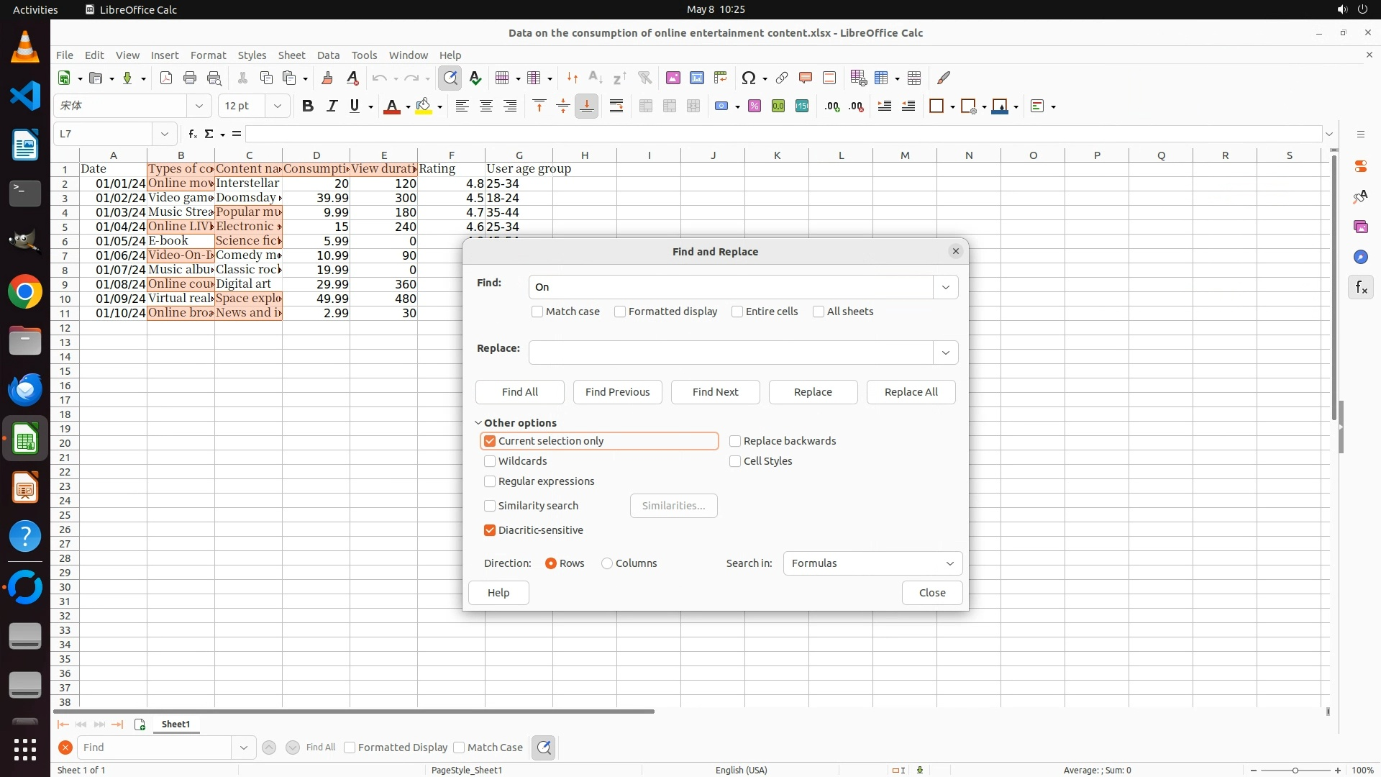The image size is (1381, 777).
Task: Click the Bold formatting icon
Action: [308, 106]
